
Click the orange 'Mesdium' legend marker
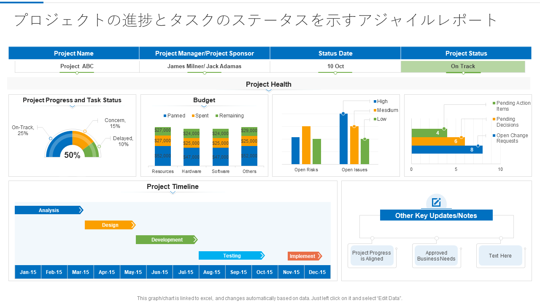[375, 110]
